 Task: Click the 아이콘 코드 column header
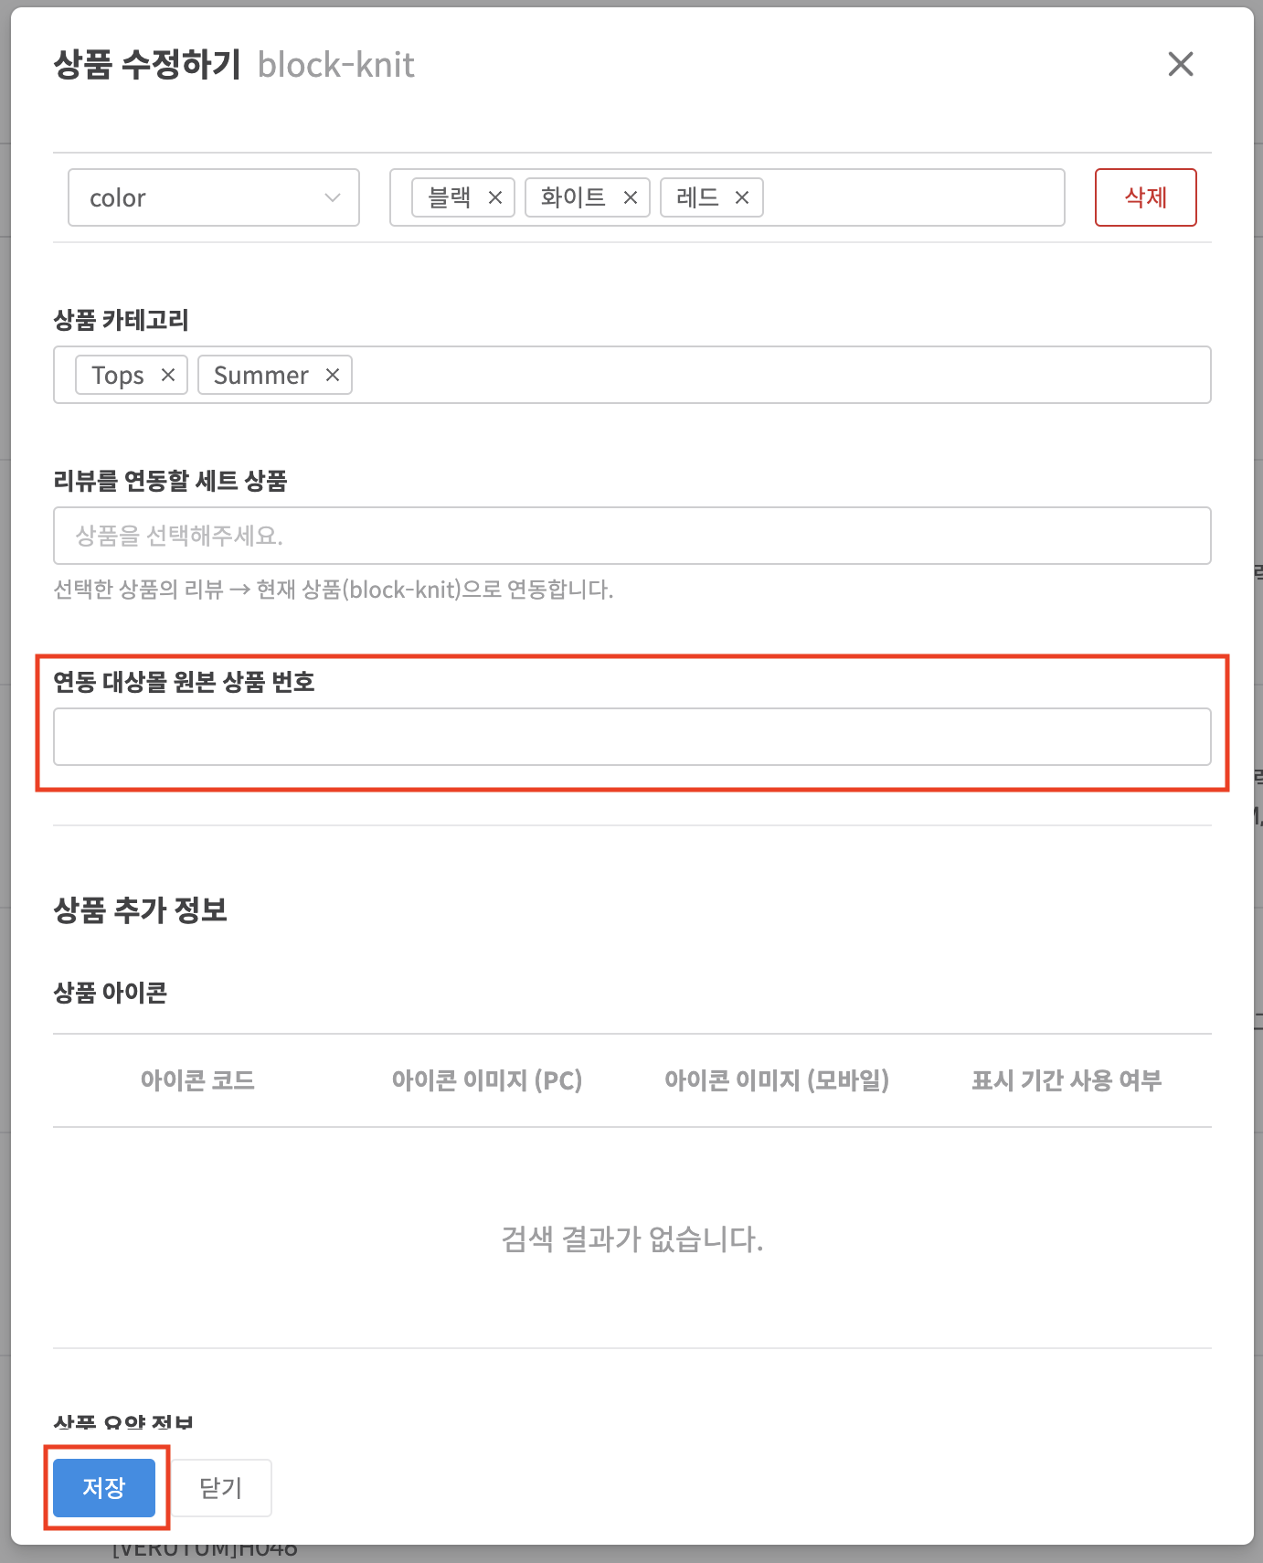click(197, 1080)
